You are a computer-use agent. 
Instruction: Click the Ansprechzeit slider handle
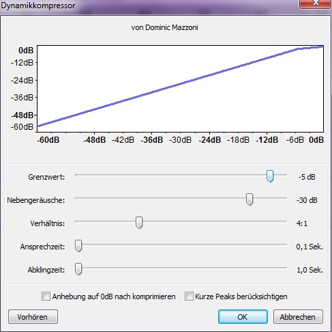click(x=78, y=246)
